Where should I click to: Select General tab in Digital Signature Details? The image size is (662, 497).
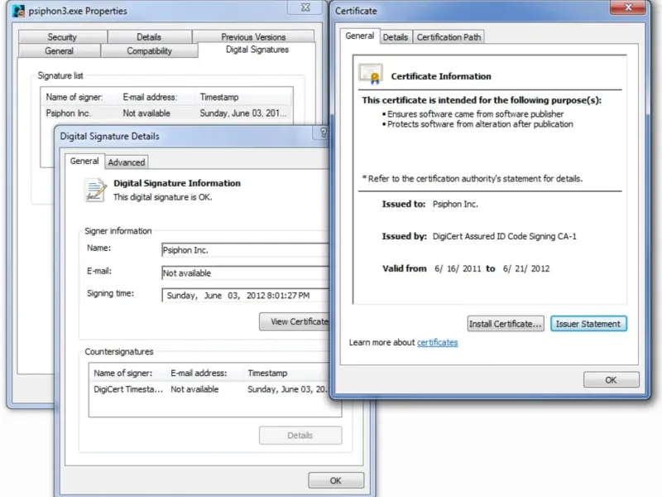pos(84,161)
